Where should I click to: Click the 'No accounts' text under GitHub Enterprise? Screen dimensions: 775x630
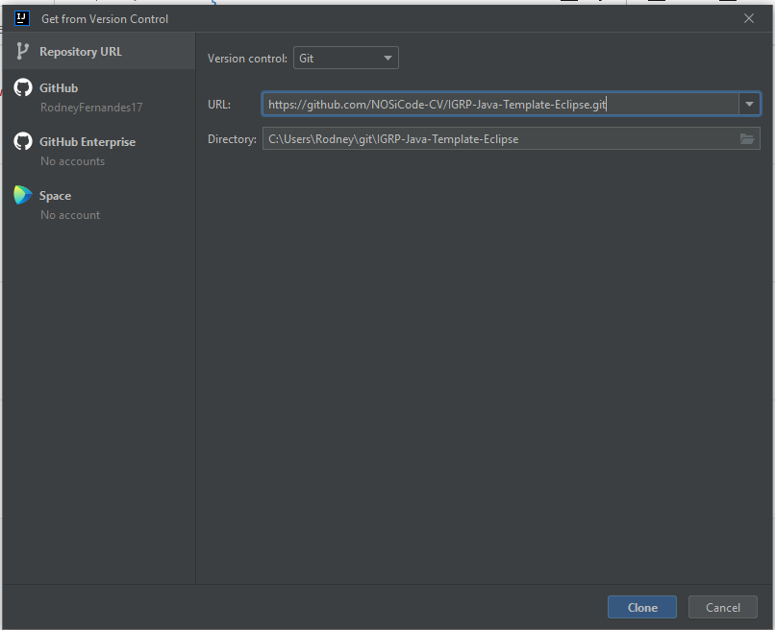pyautogui.click(x=73, y=161)
